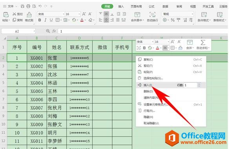229x149 pixels.
Task: Click the Redo arrow icon
Action: [x=46, y=6]
